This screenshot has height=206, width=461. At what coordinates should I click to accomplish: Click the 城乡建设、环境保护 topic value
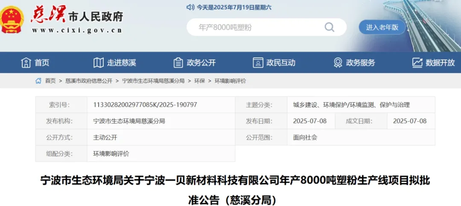coord(351,105)
